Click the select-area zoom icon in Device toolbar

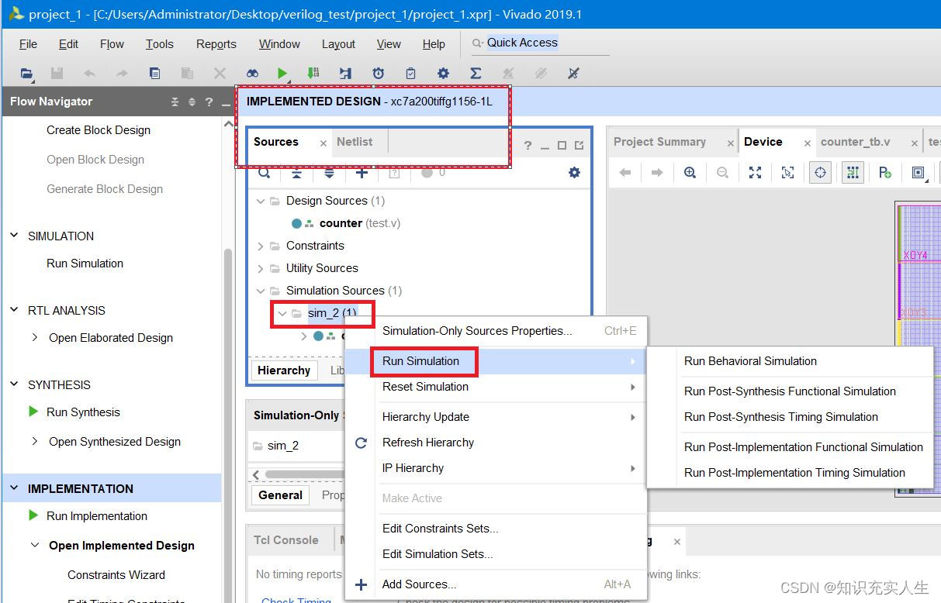click(x=787, y=173)
